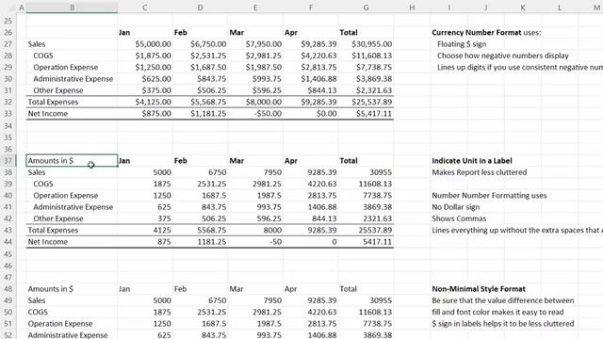Select the $1,687.50 cell

point(201,67)
